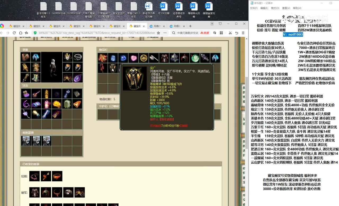Select the gold coin item in inventory

click(x=144, y=58)
